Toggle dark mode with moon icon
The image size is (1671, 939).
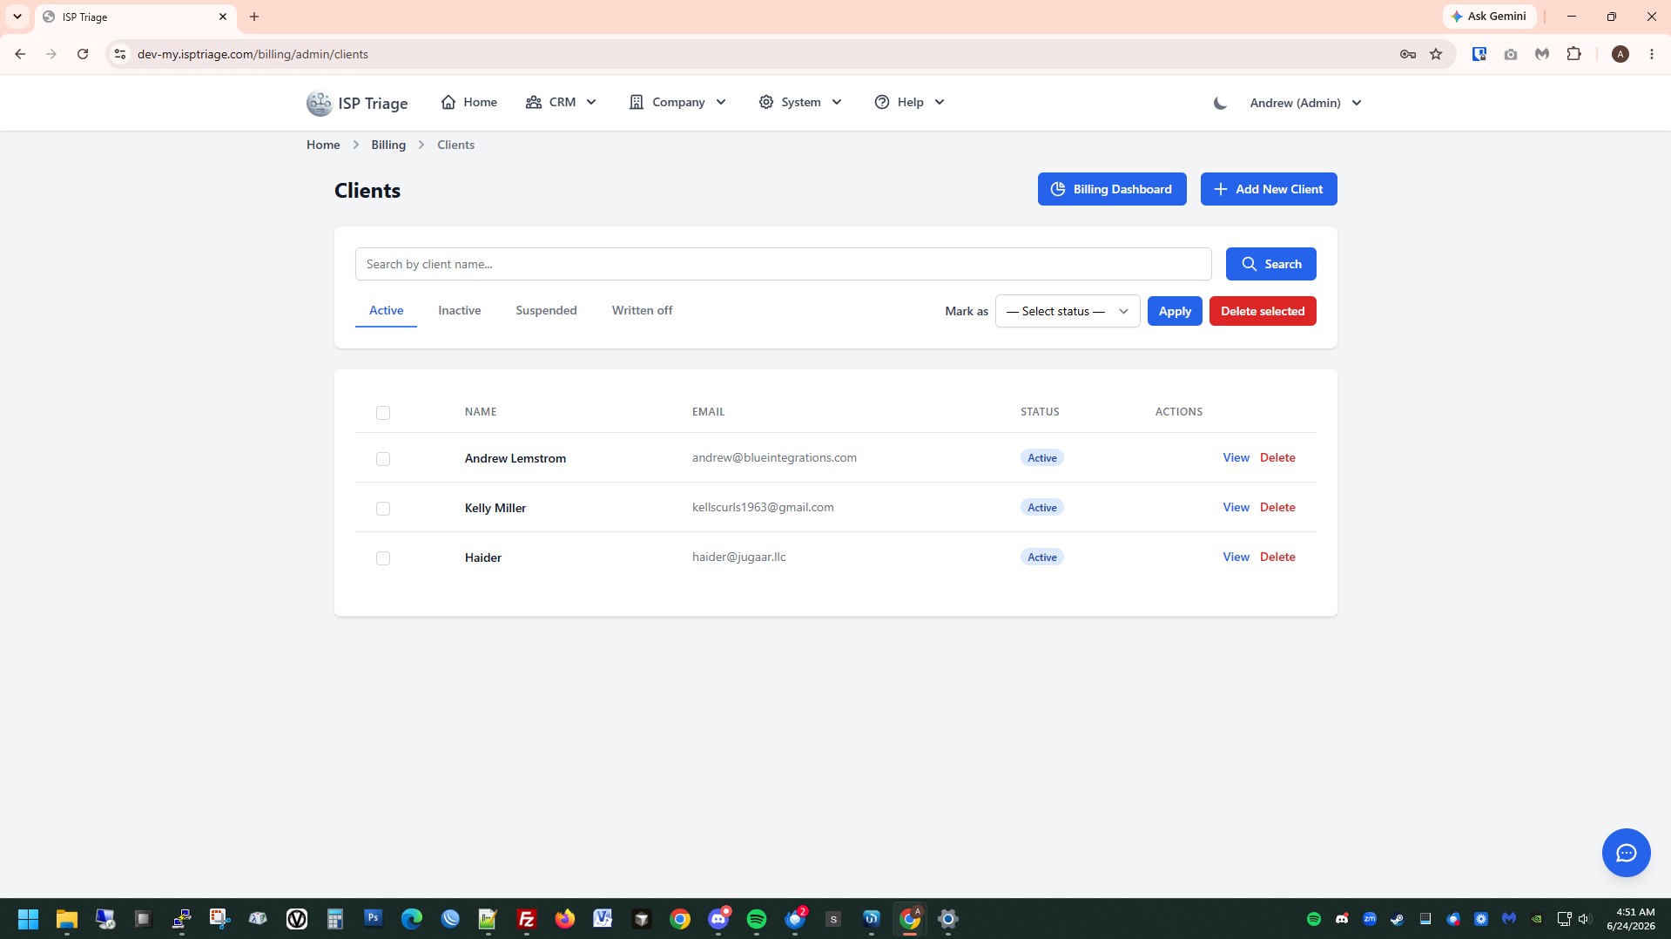point(1220,103)
